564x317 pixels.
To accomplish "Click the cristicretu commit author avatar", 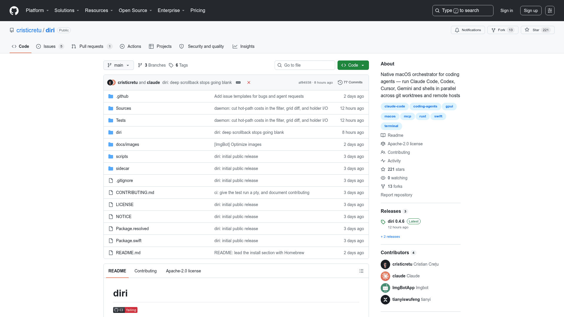I will 110,82.
